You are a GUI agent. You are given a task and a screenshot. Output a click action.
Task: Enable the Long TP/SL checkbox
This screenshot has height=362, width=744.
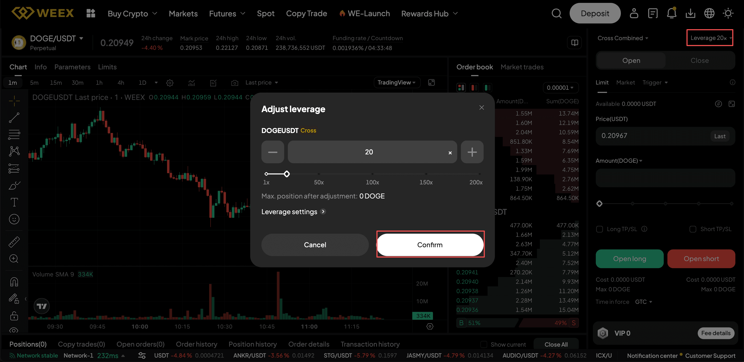click(x=600, y=229)
